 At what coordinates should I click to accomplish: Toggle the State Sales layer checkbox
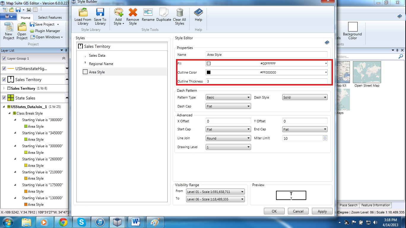click(4, 98)
